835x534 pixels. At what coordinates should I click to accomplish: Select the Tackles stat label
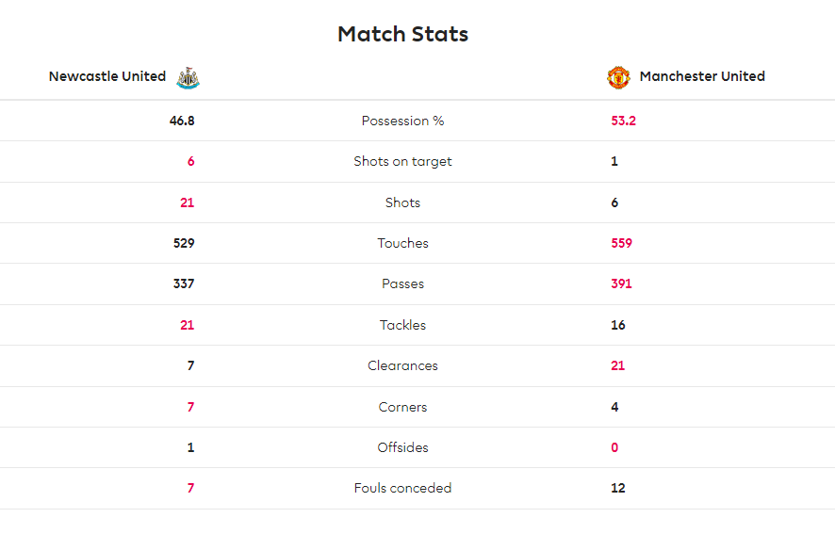coord(402,325)
